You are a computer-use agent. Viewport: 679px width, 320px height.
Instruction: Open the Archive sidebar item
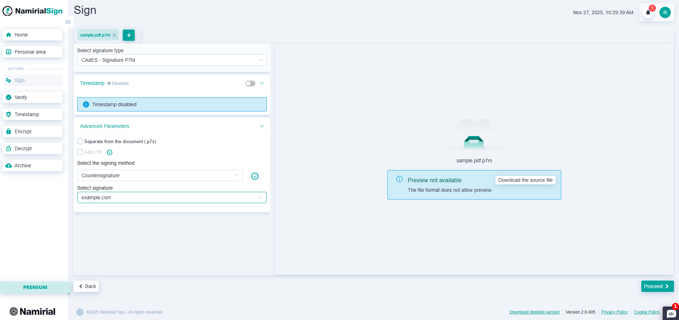(32, 166)
